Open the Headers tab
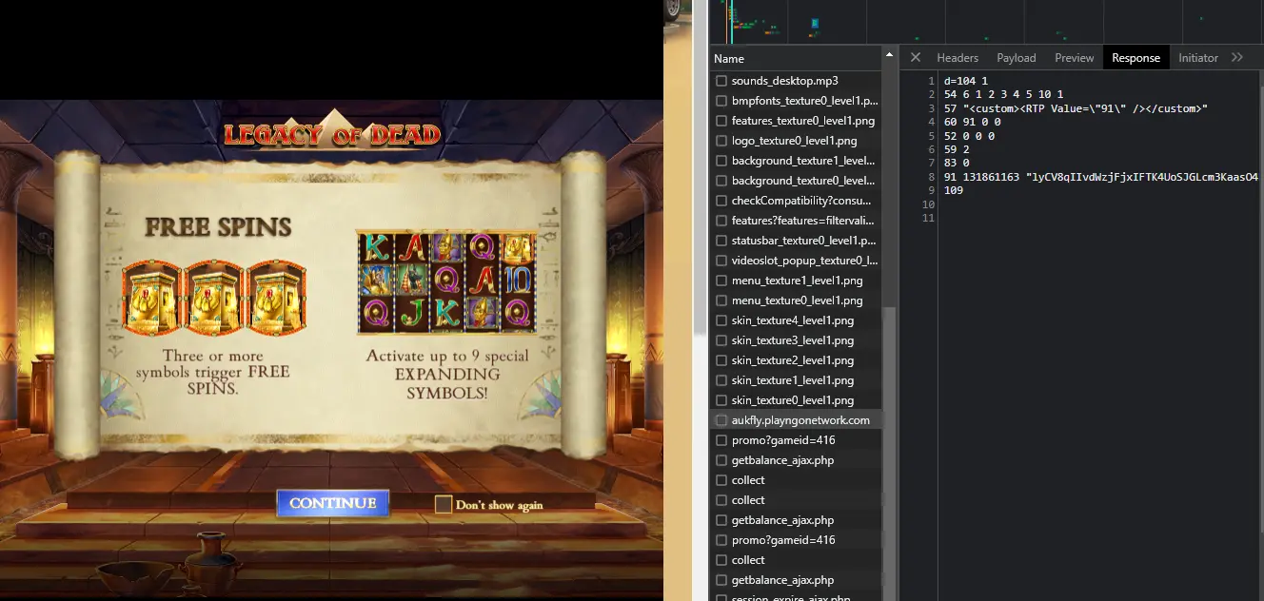The height and width of the screenshot is (601, 1264). (x=958, y=58)
